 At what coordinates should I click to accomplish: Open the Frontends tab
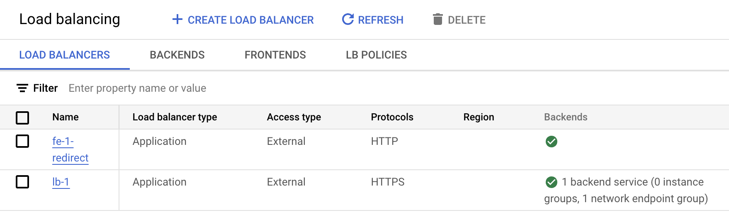(275, 55)
